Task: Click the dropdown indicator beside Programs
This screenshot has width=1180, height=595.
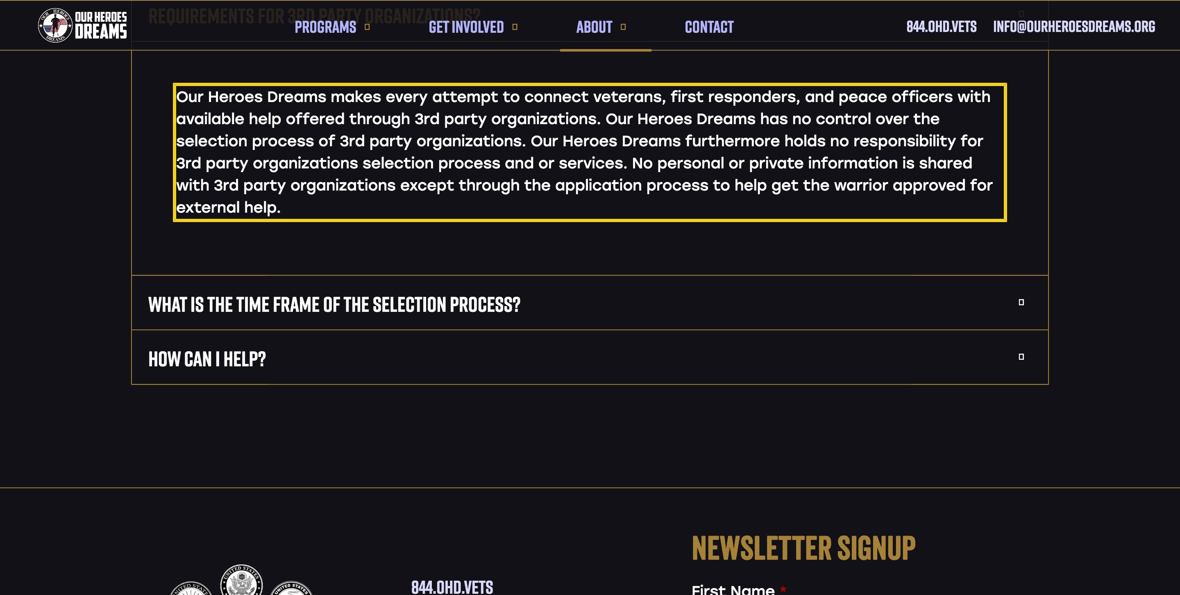Action: pyautogui.click(x=367, y=27)
